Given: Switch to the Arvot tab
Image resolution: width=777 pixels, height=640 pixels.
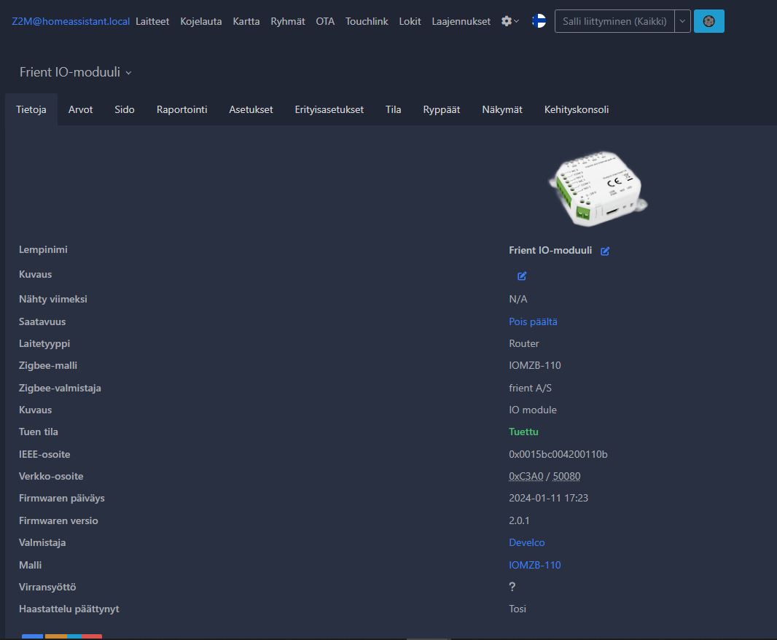Looking at the screenshot, I should tap(80, 109).
